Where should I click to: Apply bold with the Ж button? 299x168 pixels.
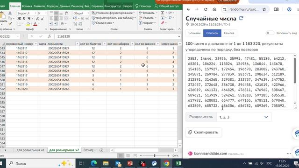[19, 19]
